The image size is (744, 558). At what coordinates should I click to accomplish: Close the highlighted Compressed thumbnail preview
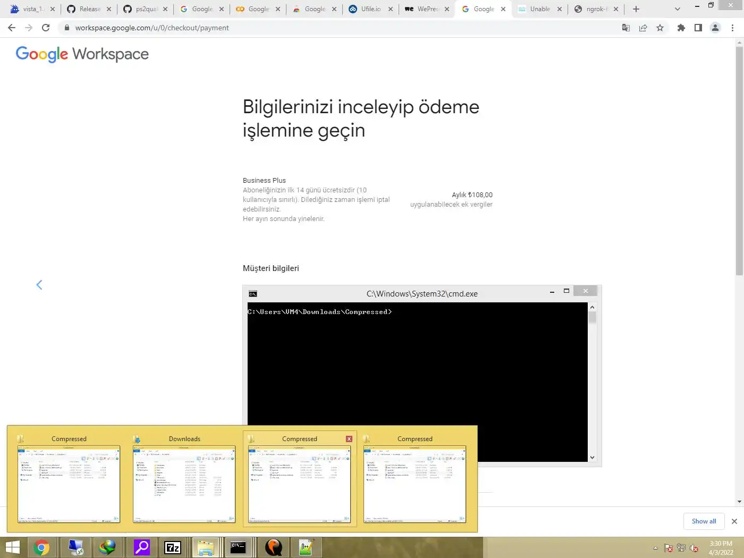349,439
